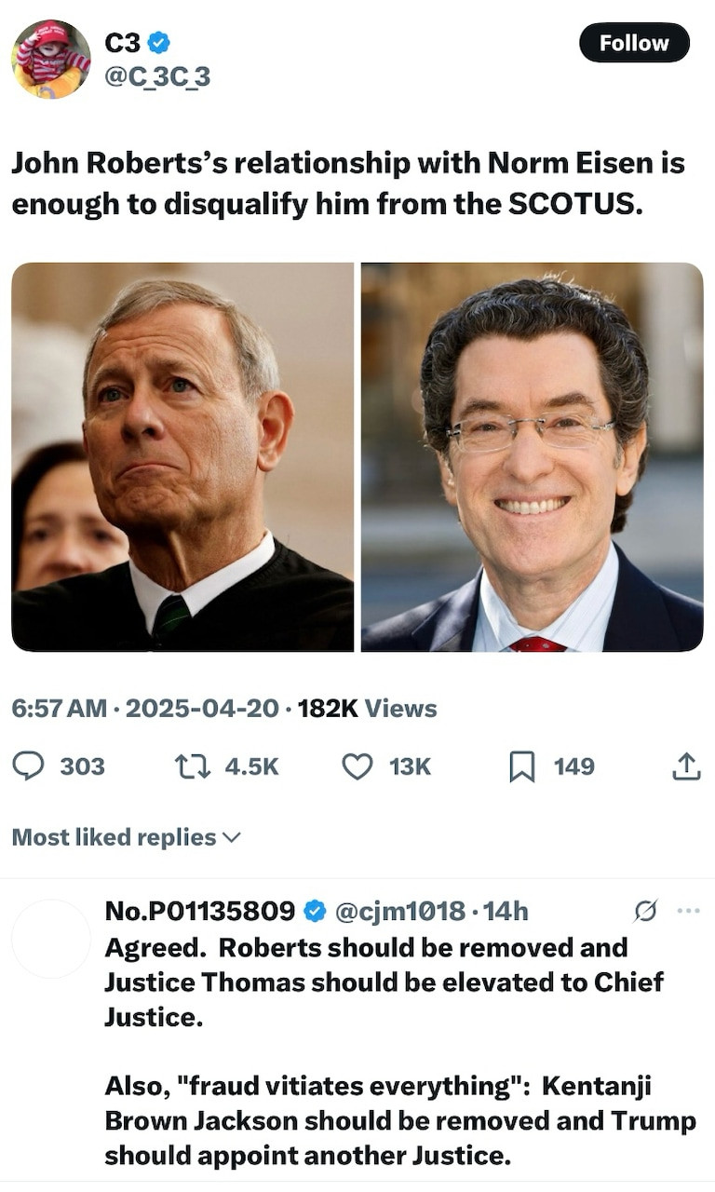Open C3's profile avatar picture
715x1192 pixels.
coord(51,59)
